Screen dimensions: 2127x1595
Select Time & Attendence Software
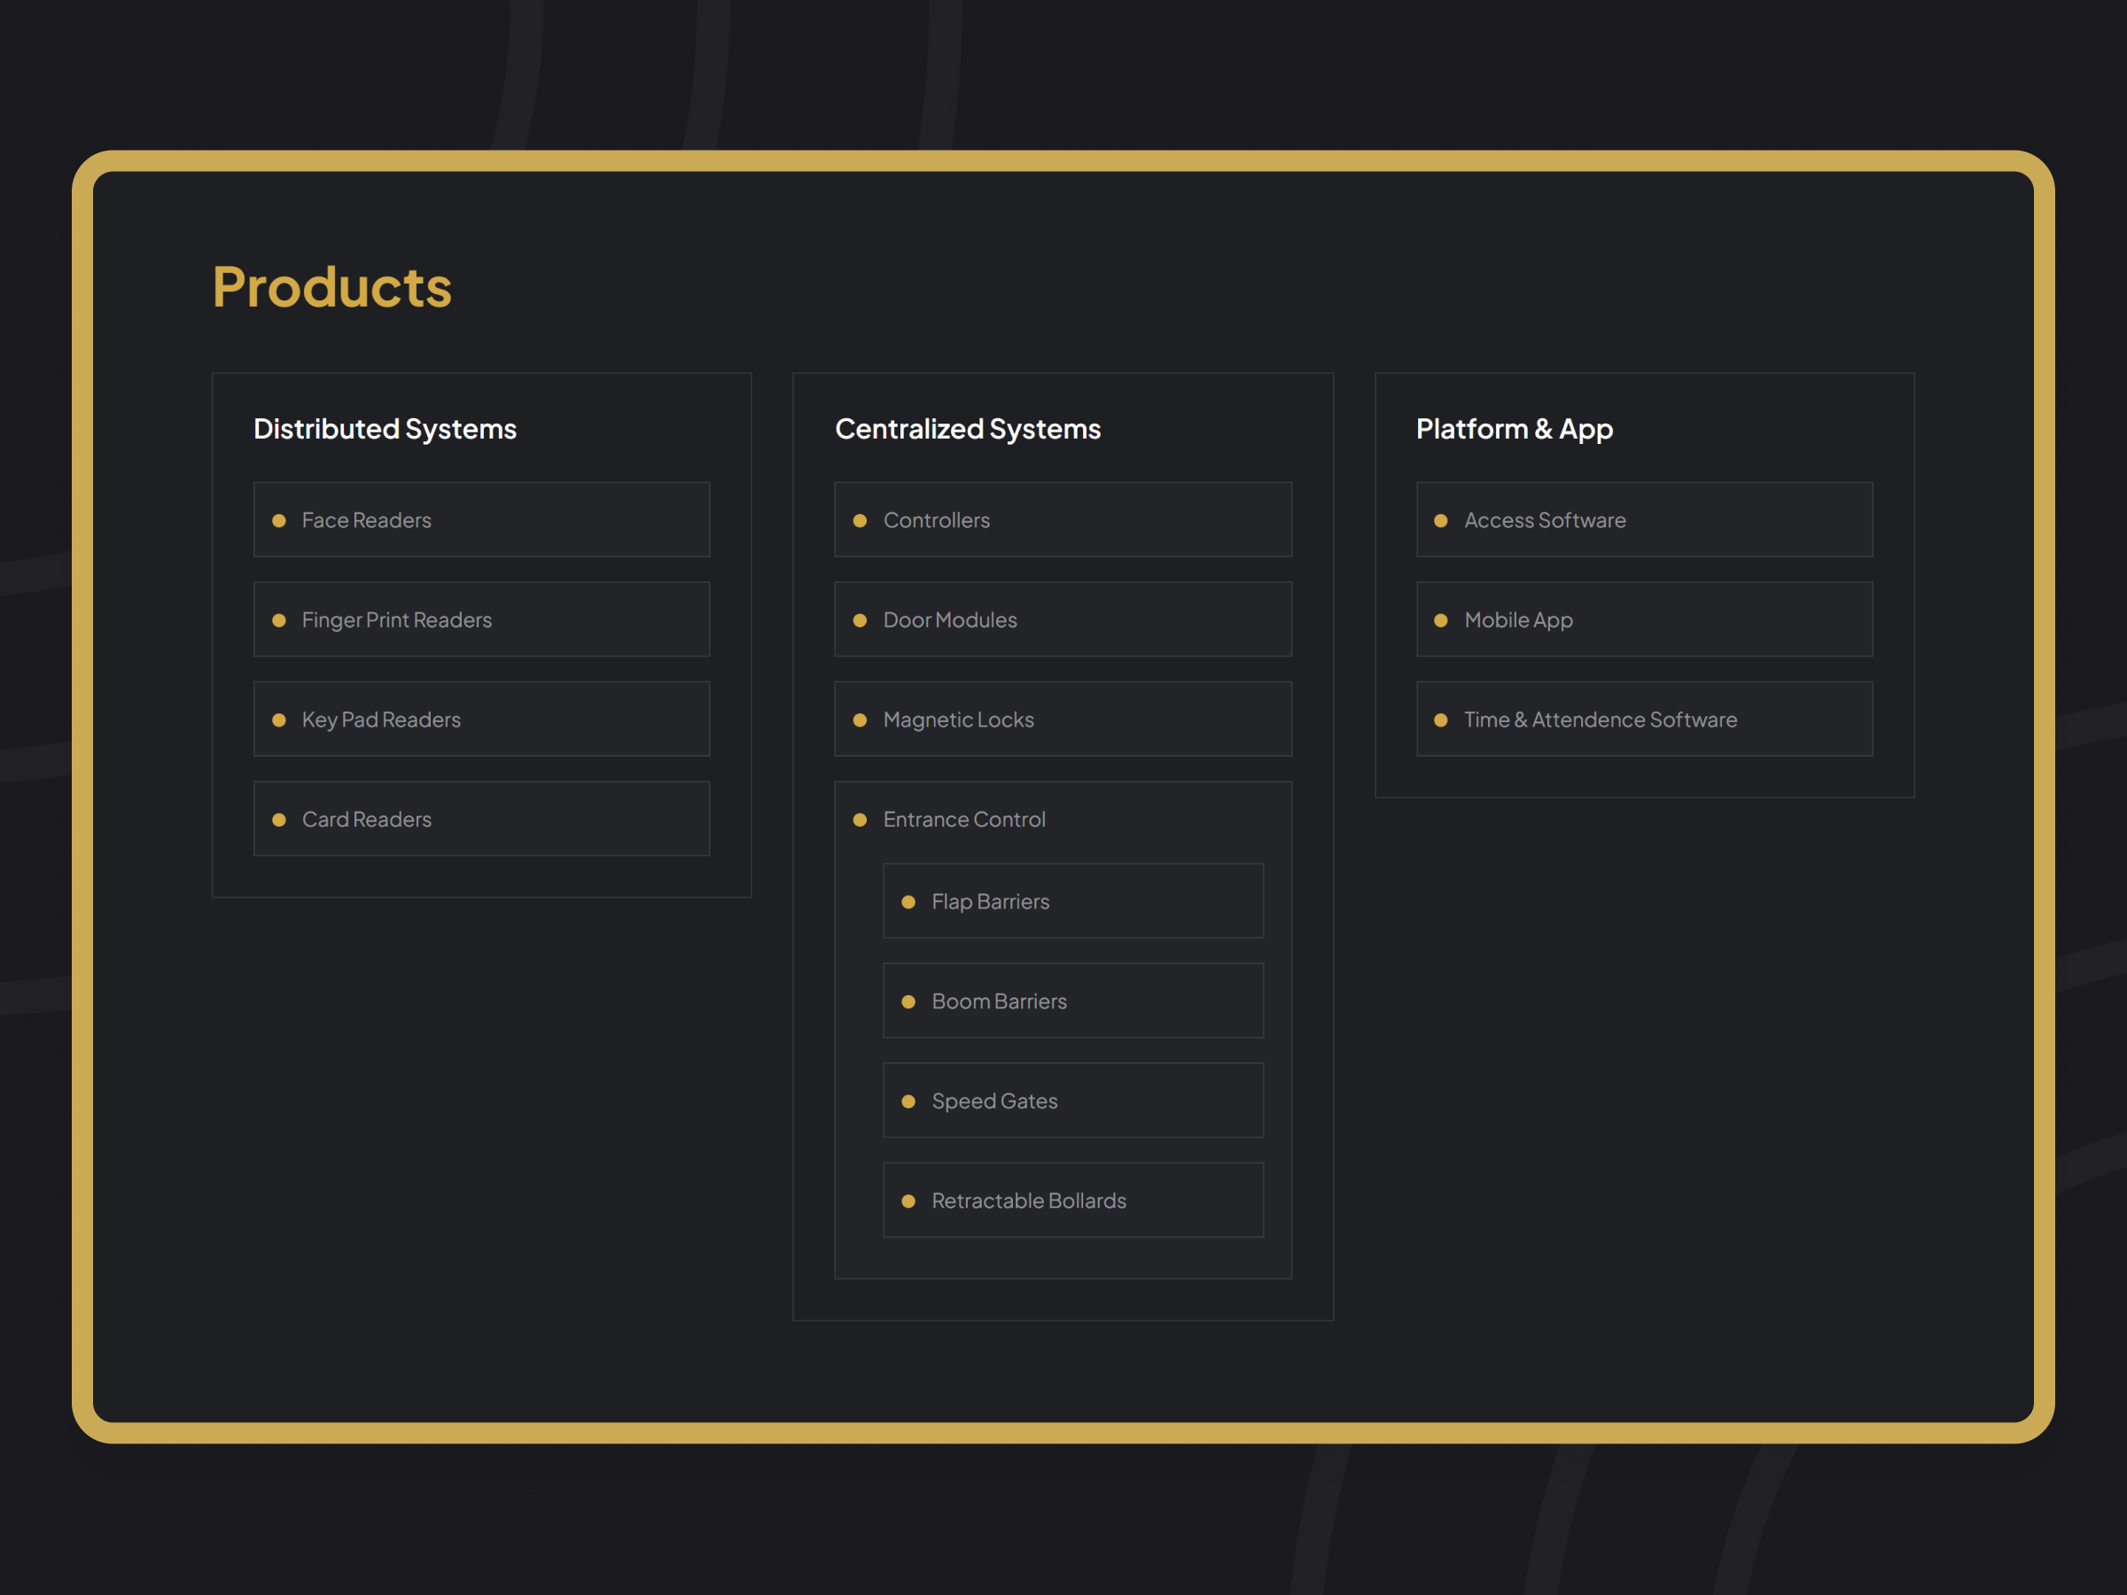coord(1600,720)
